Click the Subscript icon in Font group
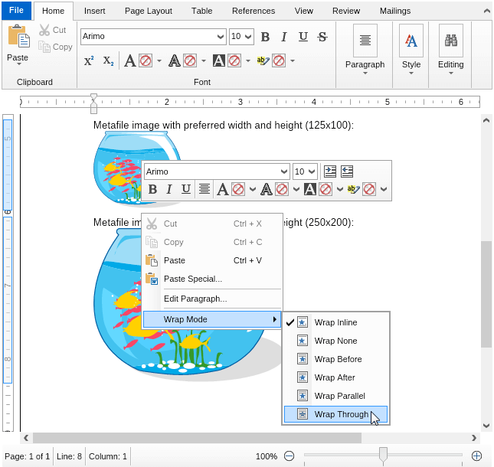This screenshot has height=467, width=494. coord(108,60)
